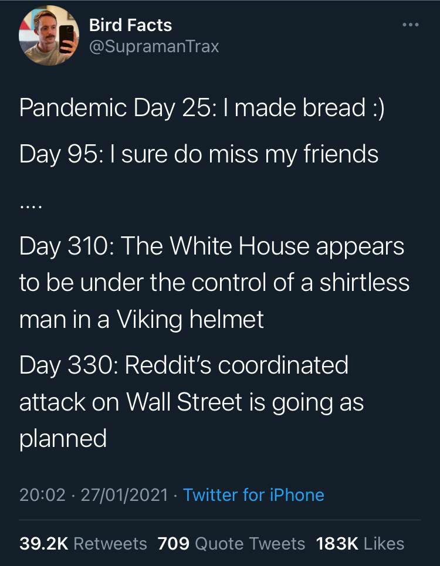View the 39.2K Retweets list
This screenshot has width=440, height=566.
pyautogui.click(x=83, y=544)
